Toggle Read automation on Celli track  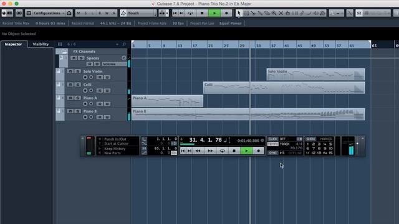[100, 90]
